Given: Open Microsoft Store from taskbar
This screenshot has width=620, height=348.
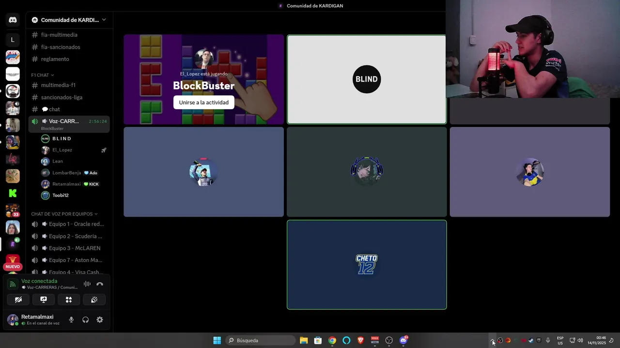Looking at the screenshot, I should [318, 340].
